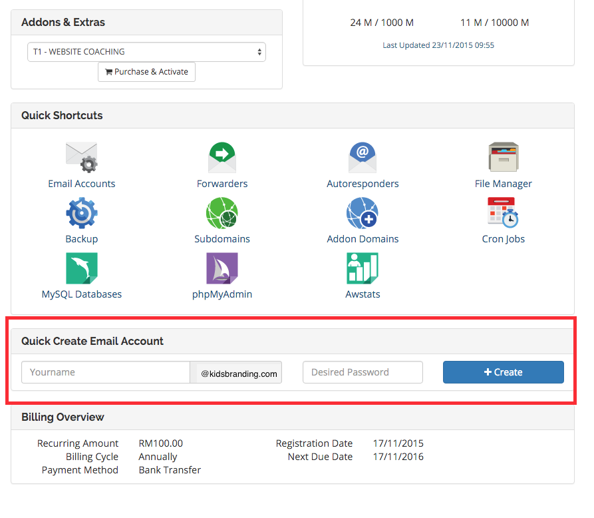Click the blue Create button
Viewport: 594px width, 518px height.
(503, 372)
